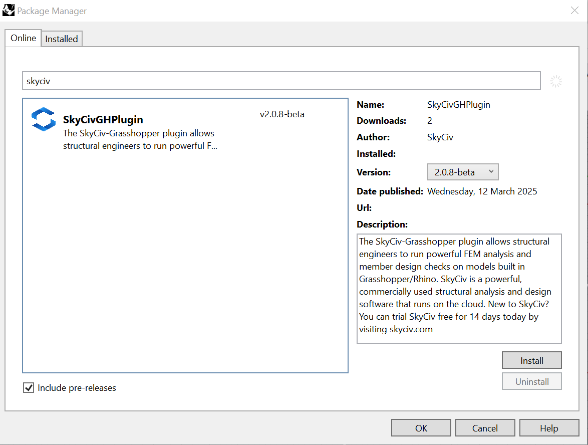Image resolution: width=588 pixels, height=445 pixels.
Task: Click Cancel to dismiss the dialog
Action: point(485,428)
